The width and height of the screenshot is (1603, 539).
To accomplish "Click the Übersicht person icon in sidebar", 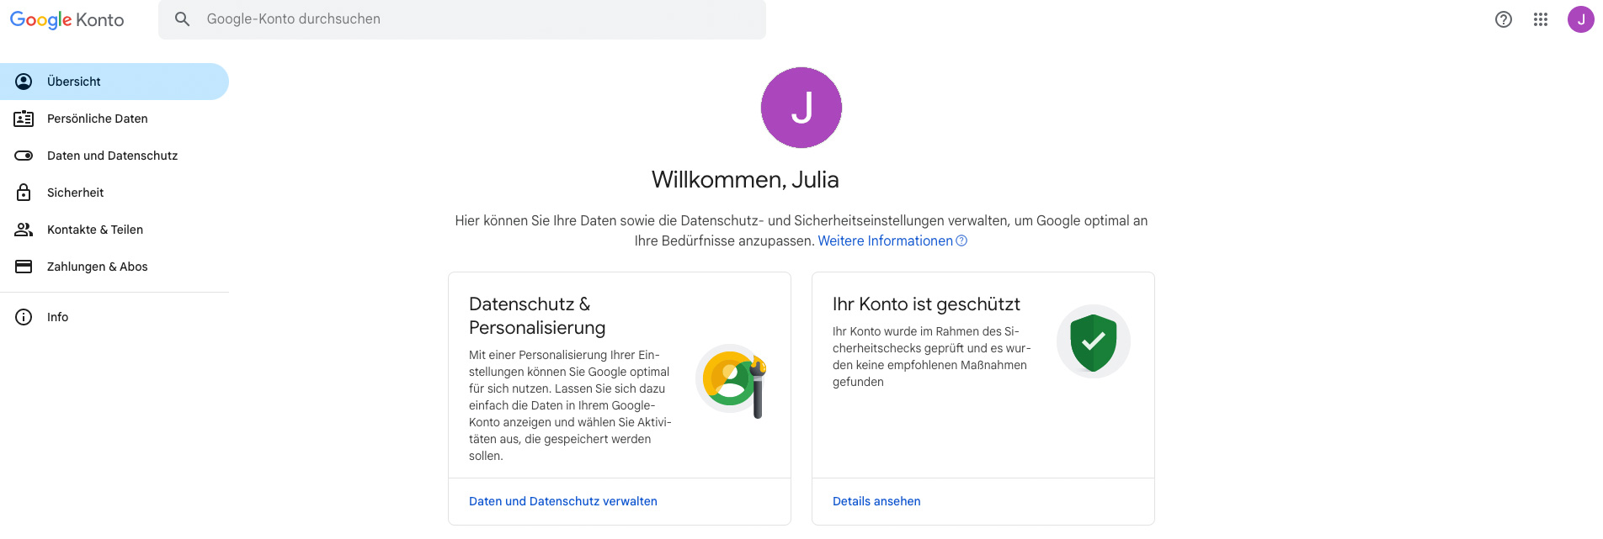I will [x=24, y=82].
